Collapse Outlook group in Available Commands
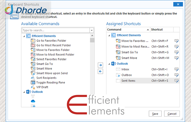Screen dimensions: 191x122 click(24, 92)
